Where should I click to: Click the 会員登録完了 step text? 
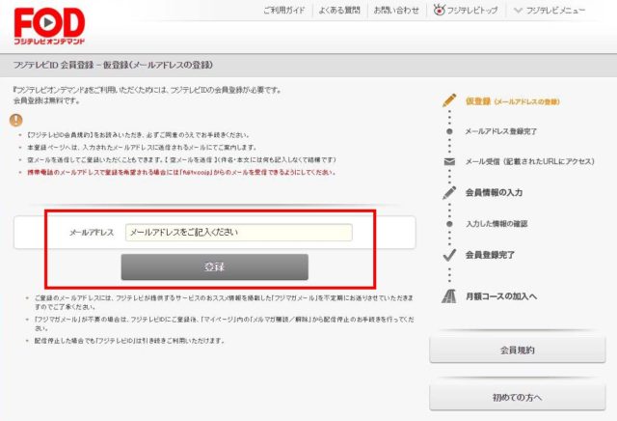pos(490,255)
